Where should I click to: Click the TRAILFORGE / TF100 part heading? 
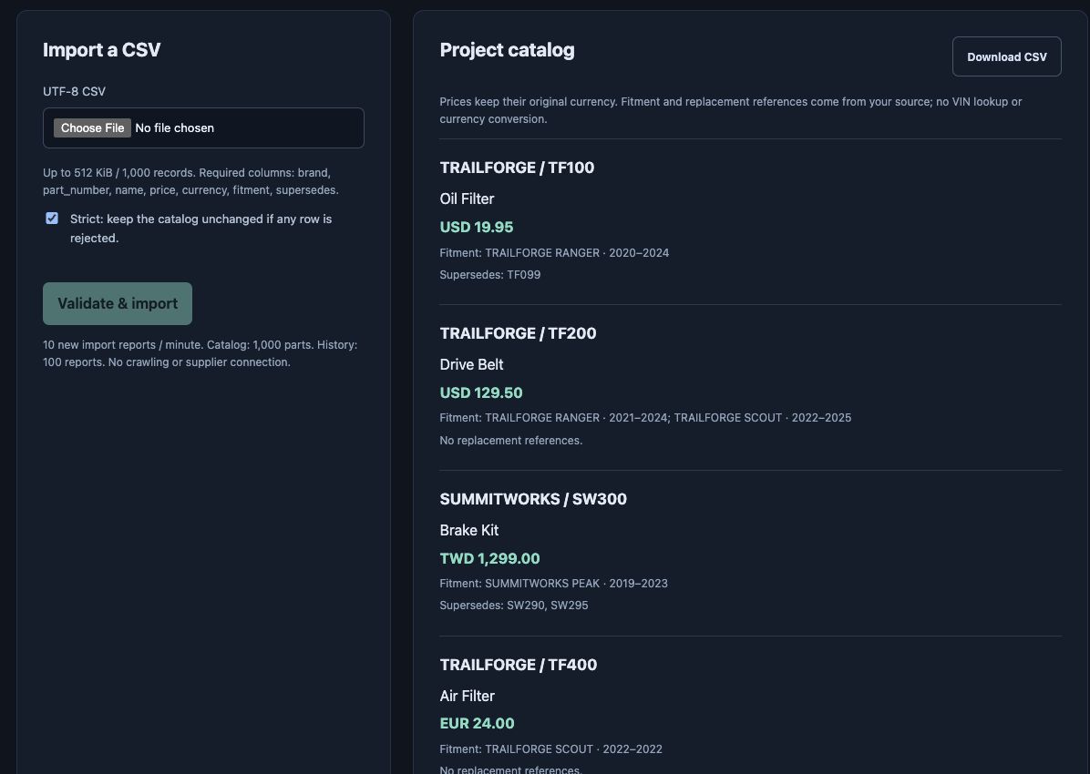pos(517,168)
